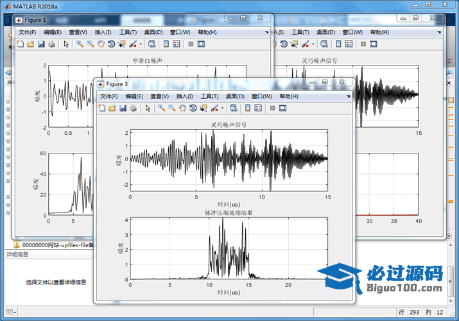This screenshot has height=321, width=459.
Task: Save figure from Figure 1 toolbar
Action: coord(41,44)
